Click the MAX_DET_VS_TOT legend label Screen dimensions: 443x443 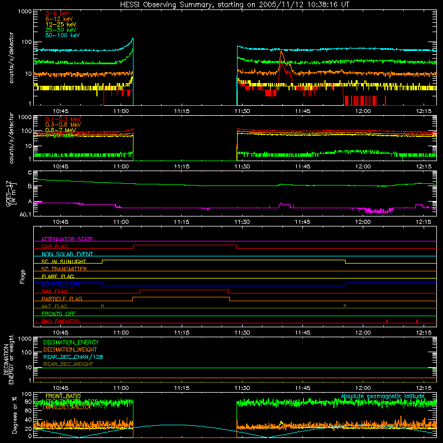coord(68,407)
